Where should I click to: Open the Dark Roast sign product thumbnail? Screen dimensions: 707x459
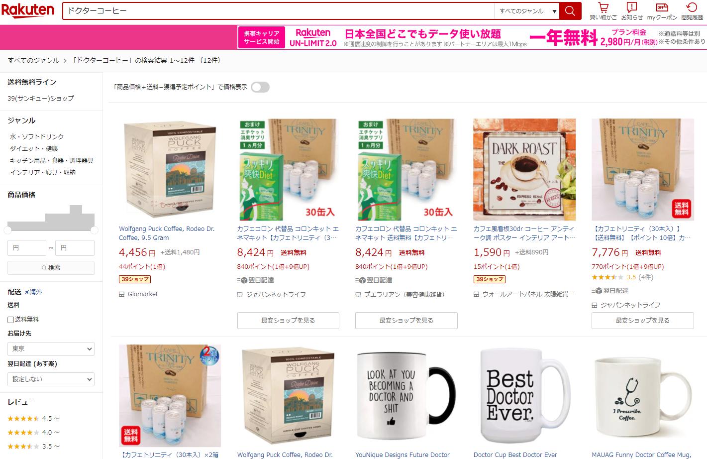point(524,169)
